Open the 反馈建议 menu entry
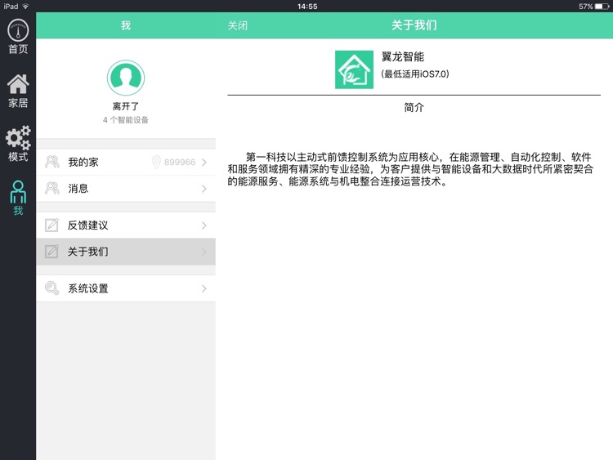Viewport: 613px width, 460px height. (x=126, y=226)
